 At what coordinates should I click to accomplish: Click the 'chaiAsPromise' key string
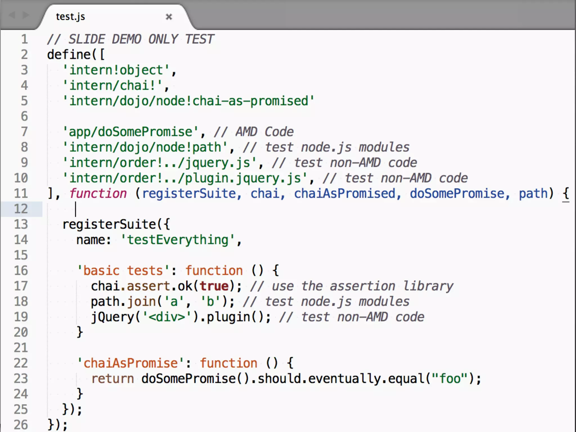[130, 363]
